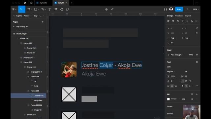Image resolution: width=211 pixels, height=119 pixels.
Task: Add a new tab with plus
Action: [x=72, y=3]
